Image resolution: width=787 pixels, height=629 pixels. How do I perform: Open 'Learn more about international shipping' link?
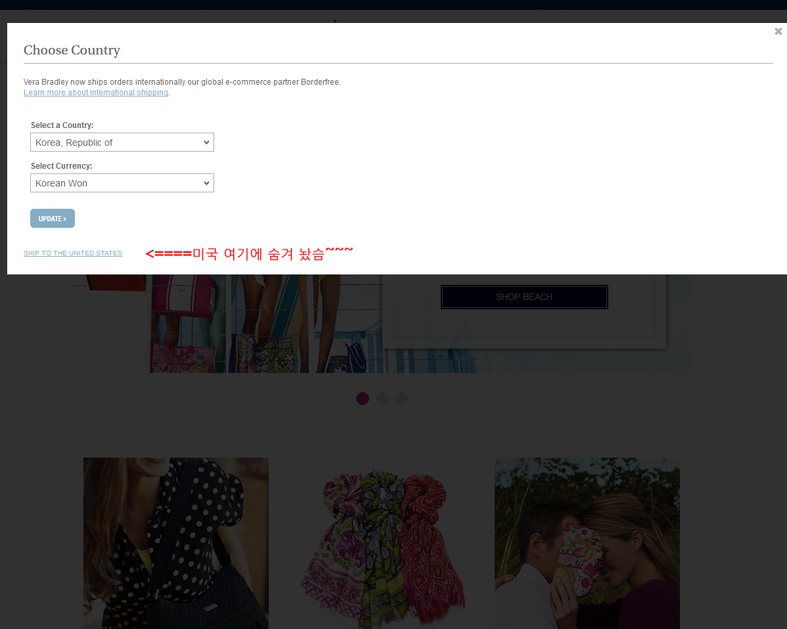pyautogui.click(x=96, y=93)
